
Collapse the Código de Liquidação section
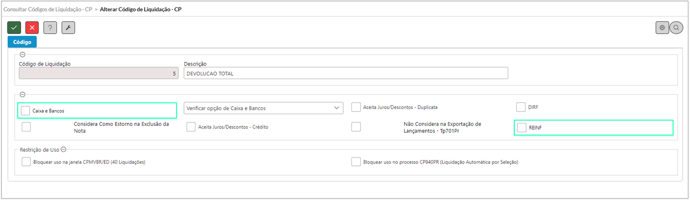tap(22, 55)
